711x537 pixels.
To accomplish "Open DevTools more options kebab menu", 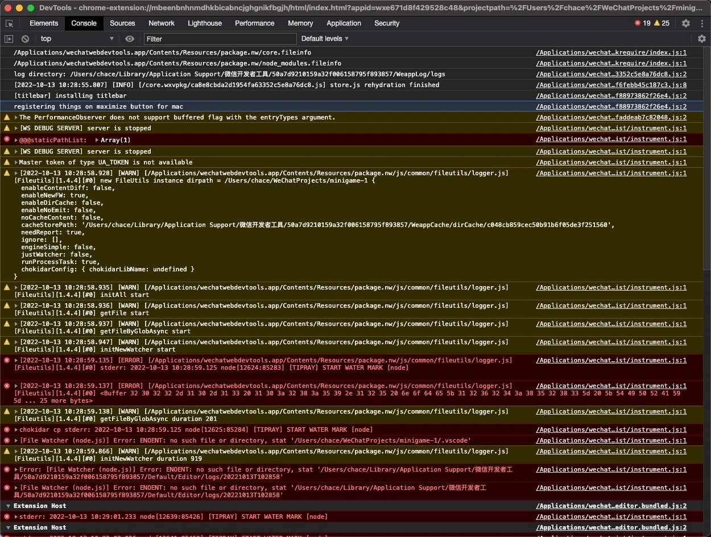I will [x=702, y=23].
